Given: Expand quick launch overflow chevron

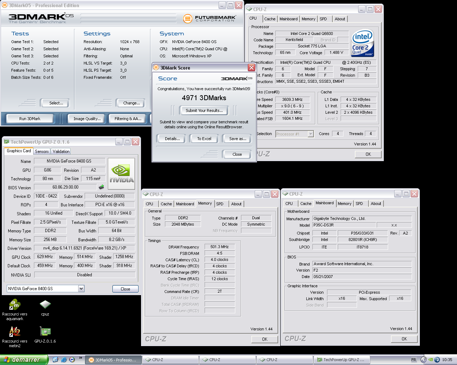Looking at the screenshot, I should (x=81, y=358).
